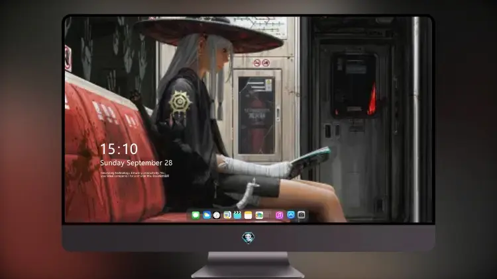Open the green Messages dock icon
Image resolution: width=497 pixels, height=279 pixels.
click(x=195, y=215)
